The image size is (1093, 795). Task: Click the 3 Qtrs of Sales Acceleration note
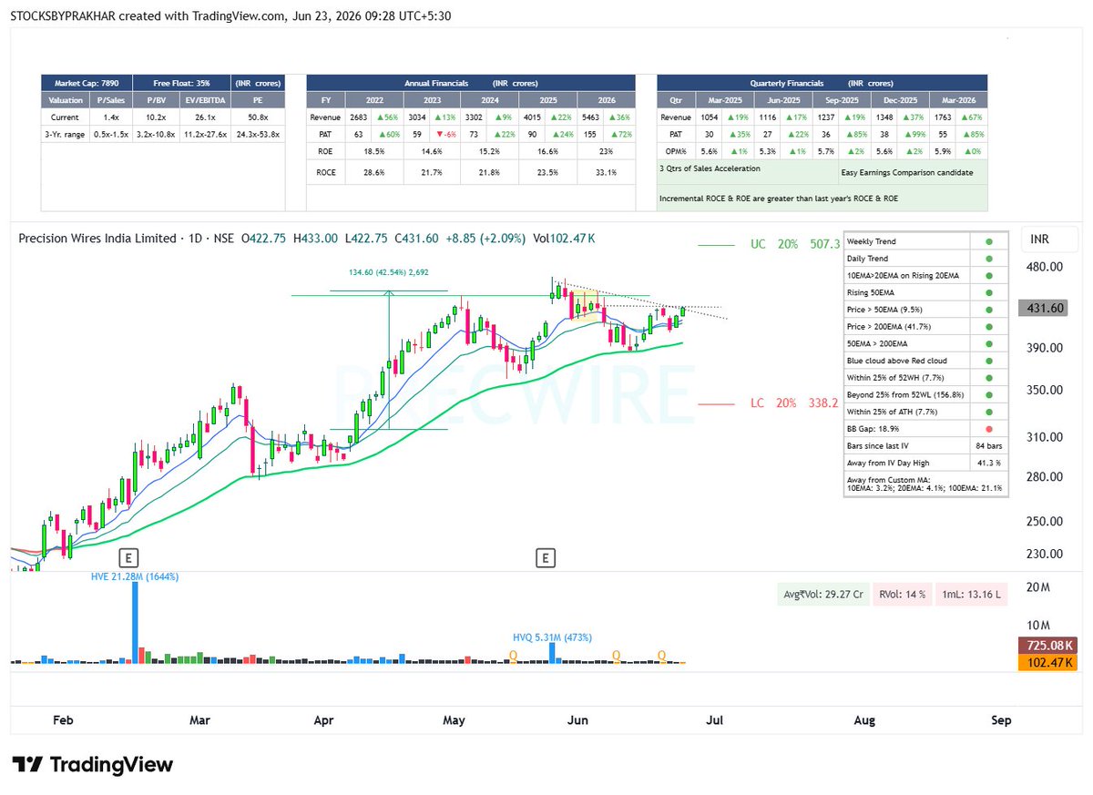click(710, 168)
